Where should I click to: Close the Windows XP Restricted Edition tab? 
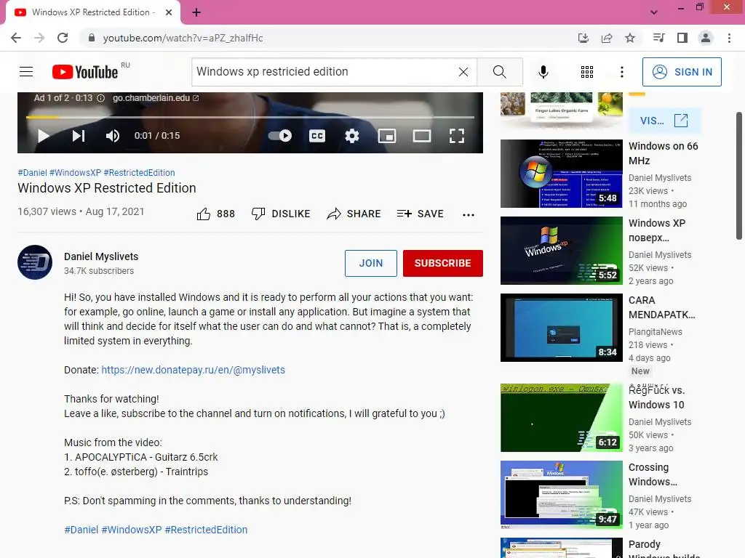pyautogui.click(x=169, y=12)
